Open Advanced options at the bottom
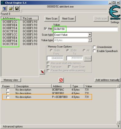Screen dimensions: 121x129 pos(13,127)
